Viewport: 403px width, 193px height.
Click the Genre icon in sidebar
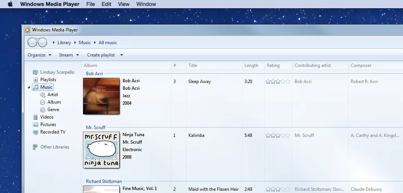point(43,110)
